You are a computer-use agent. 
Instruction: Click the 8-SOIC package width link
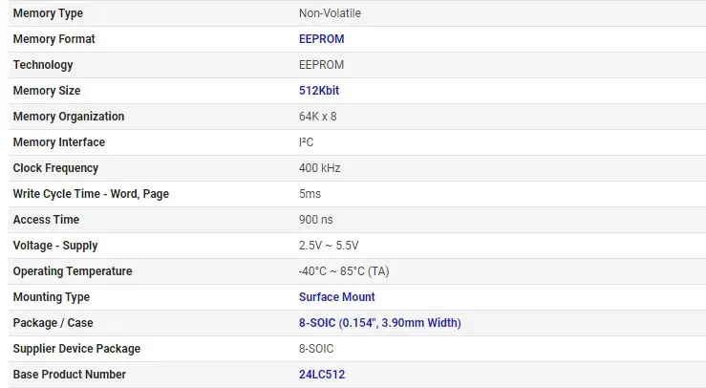[x=379, y=323]
